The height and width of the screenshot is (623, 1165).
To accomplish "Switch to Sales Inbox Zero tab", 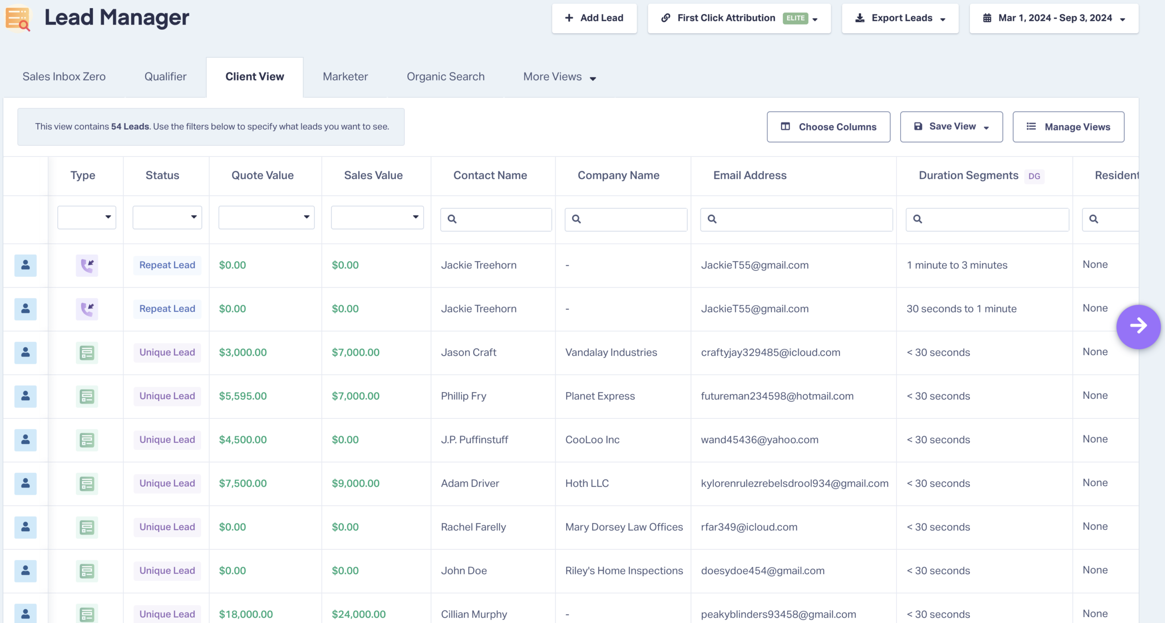I will tap(64, 77).
